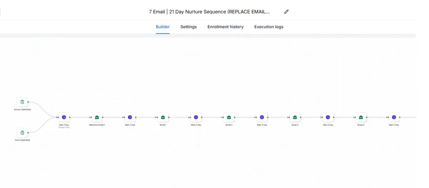
Task: Open the Settings tab
Action: click(x=188, y=27)
